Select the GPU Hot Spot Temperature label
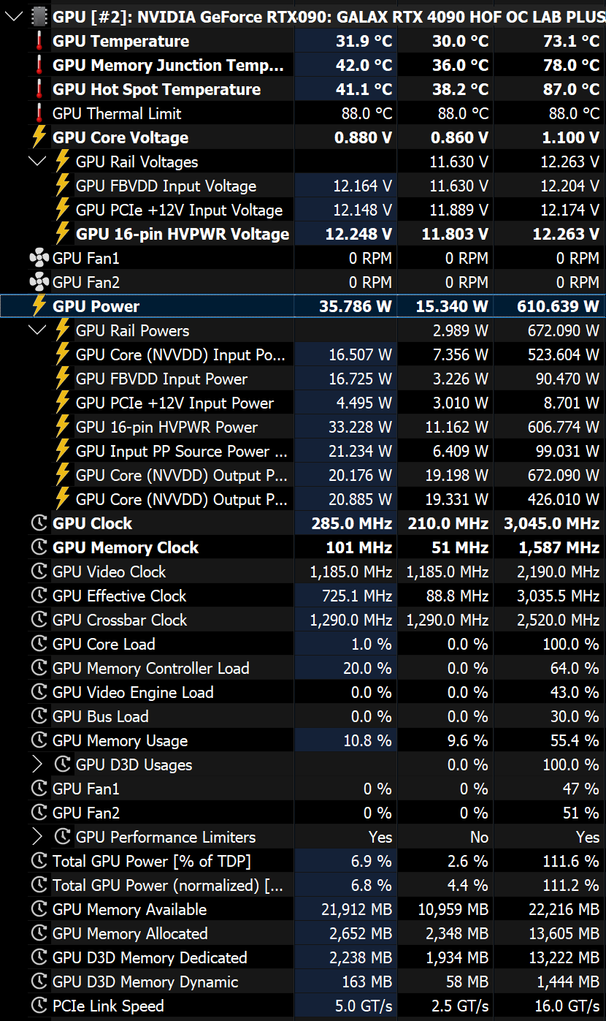 pos(156,89)
